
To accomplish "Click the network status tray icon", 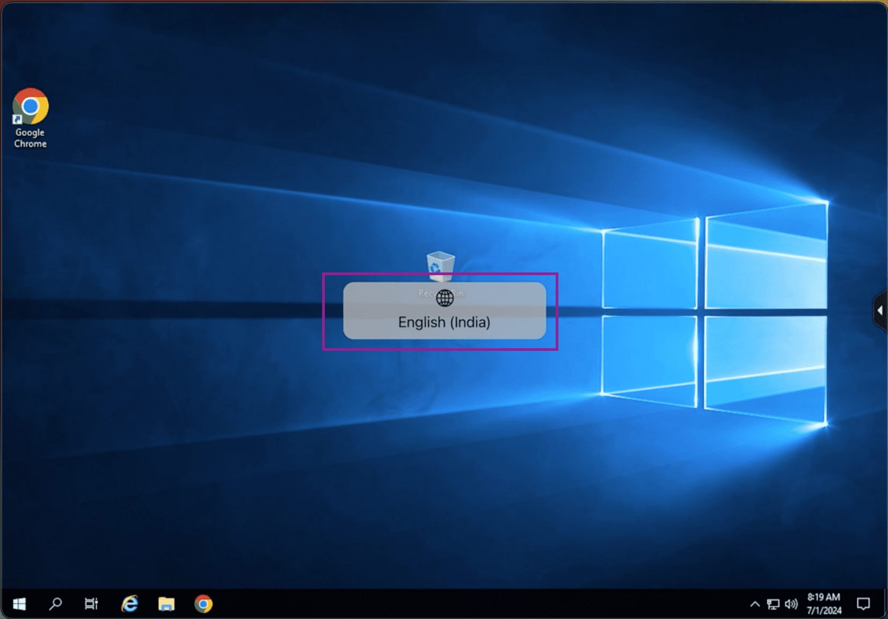I will click(773, 604).
